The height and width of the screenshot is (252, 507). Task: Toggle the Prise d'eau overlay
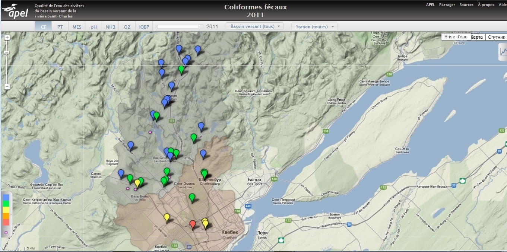(x=456, y=37)
